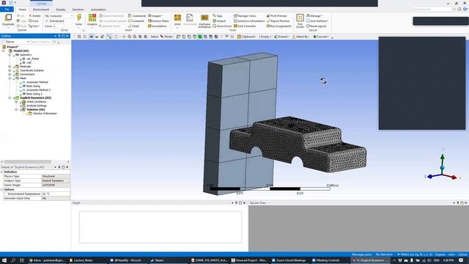Click the Unit Converter tool
Viewport: 469px width, 264px height.
coord(245,26)
